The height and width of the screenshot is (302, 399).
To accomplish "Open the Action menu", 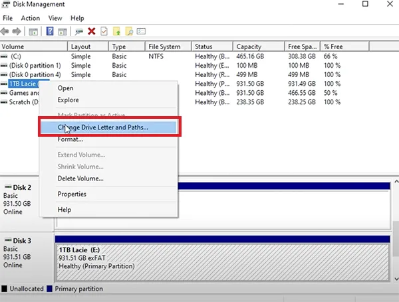I will [x=31, y=18].
